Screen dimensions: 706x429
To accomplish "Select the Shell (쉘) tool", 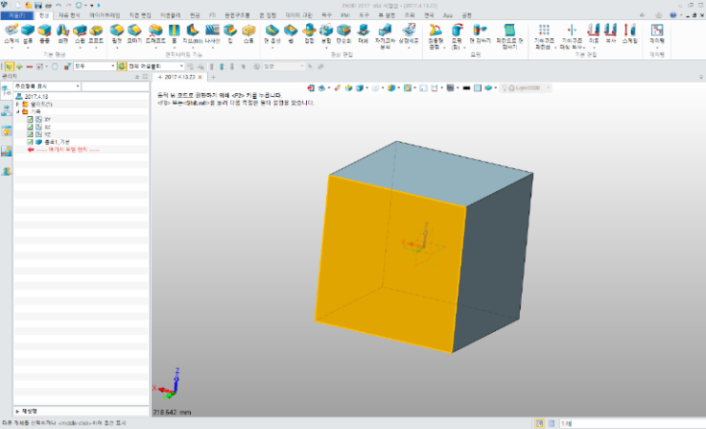I will coord(291,34).
